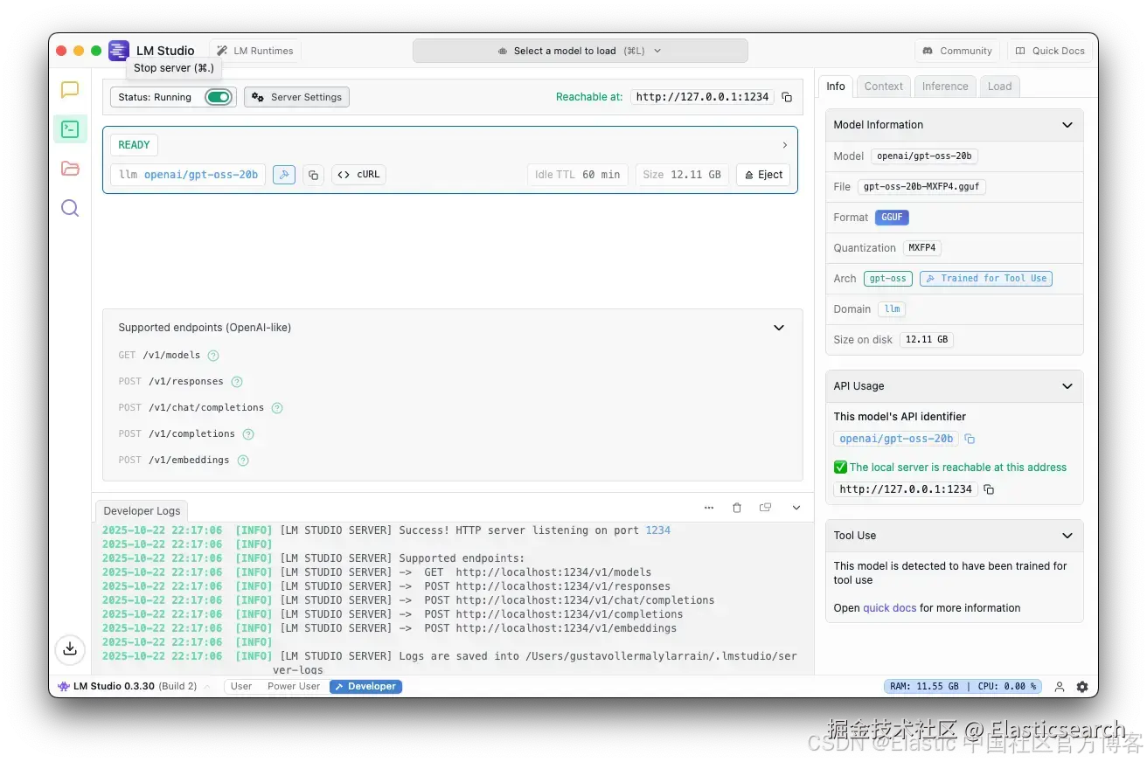
Task: Toggle server Status Running switch
Action: pos(219,97)
